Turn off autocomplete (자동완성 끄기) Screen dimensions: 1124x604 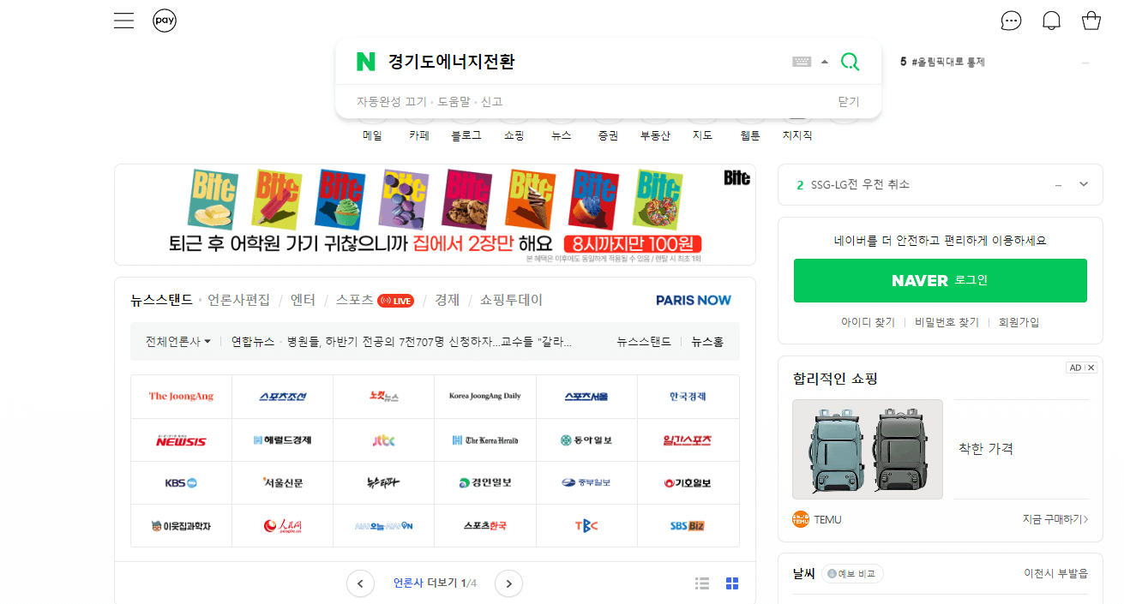(391, 101)
